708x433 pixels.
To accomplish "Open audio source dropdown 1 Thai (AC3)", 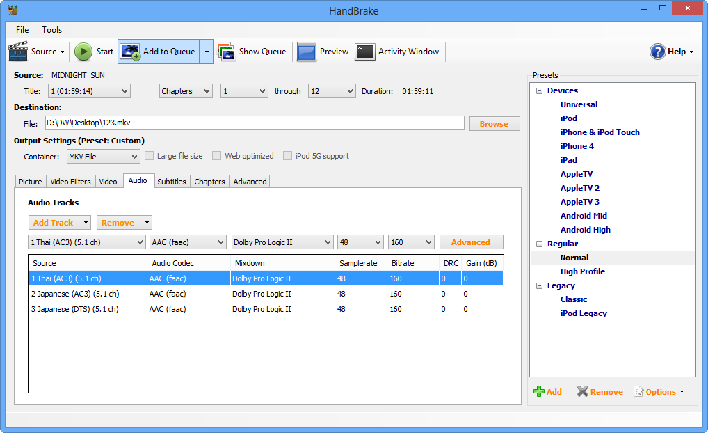I will [x=87, y=242].
